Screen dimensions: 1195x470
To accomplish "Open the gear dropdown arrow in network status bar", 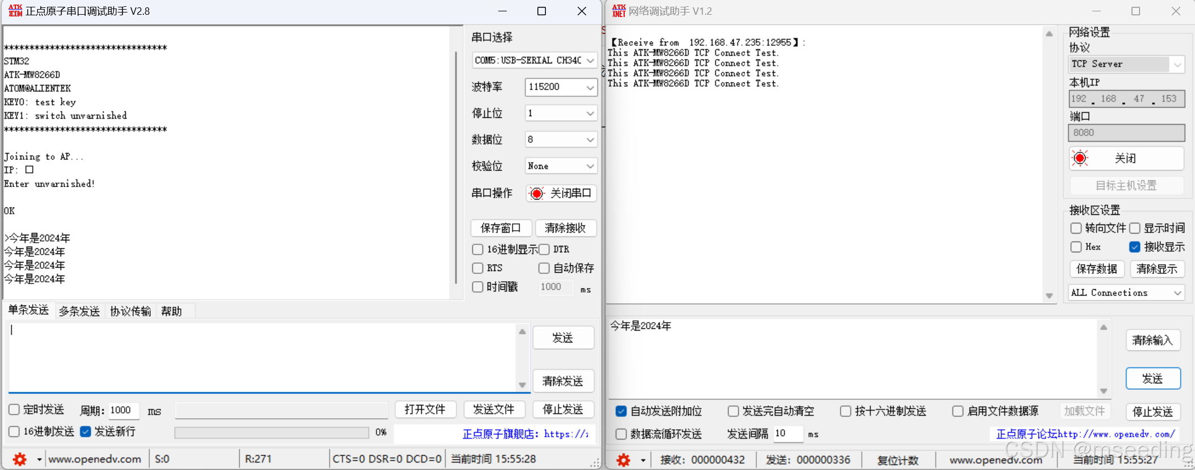I will coord(643,460).
